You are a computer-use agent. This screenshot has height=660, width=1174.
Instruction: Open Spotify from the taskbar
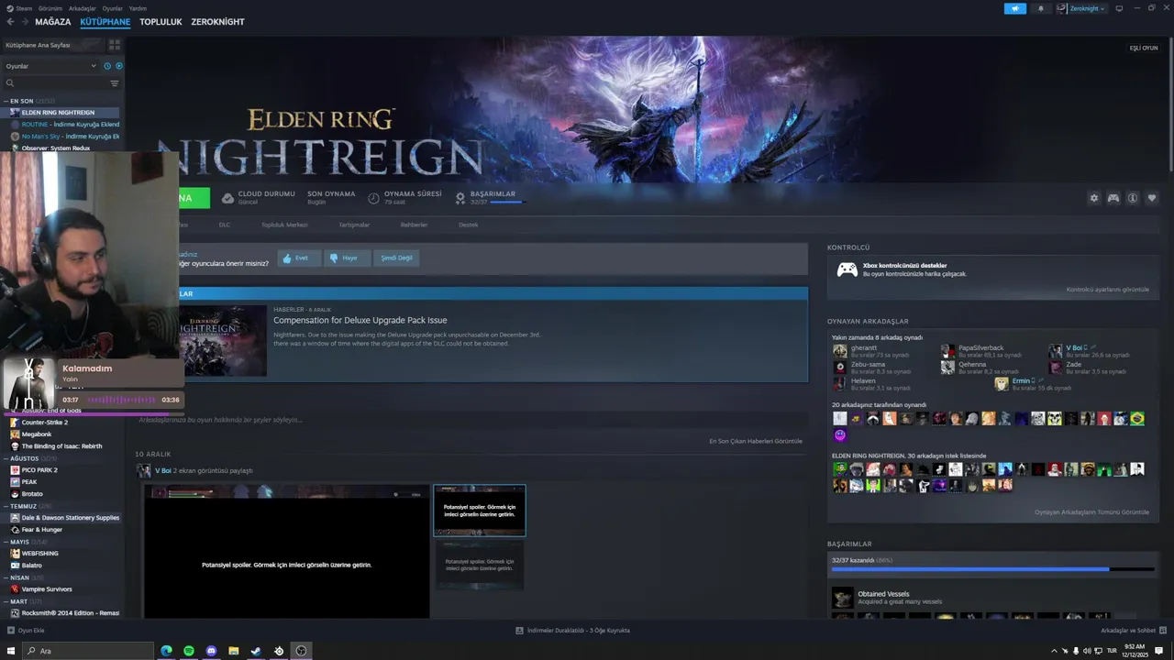(x=189, y=651)
